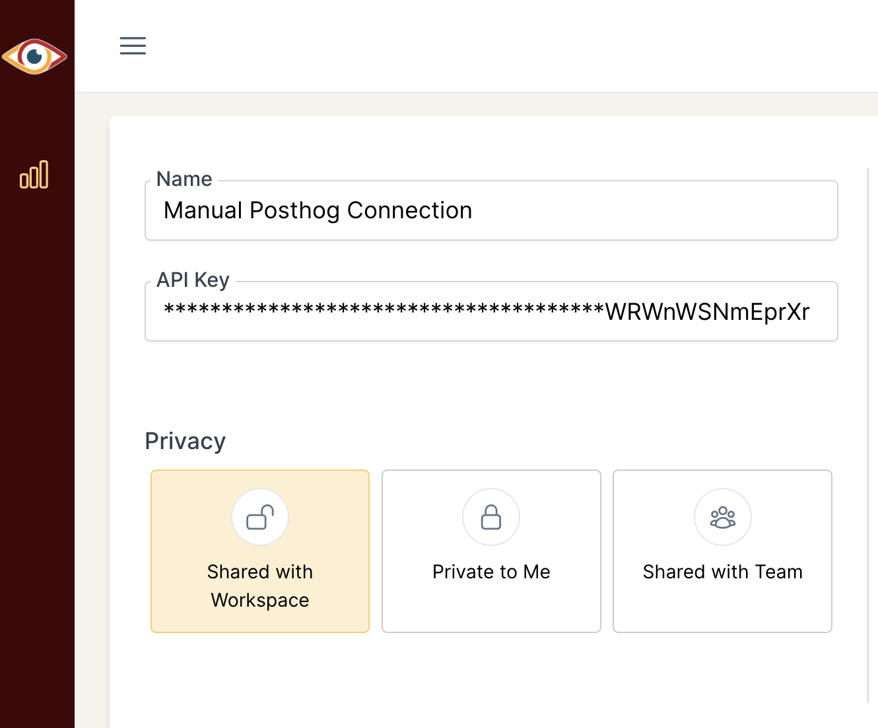
Task: Click the 'Shared with Team' text label
Action: (x=722, y=572)
